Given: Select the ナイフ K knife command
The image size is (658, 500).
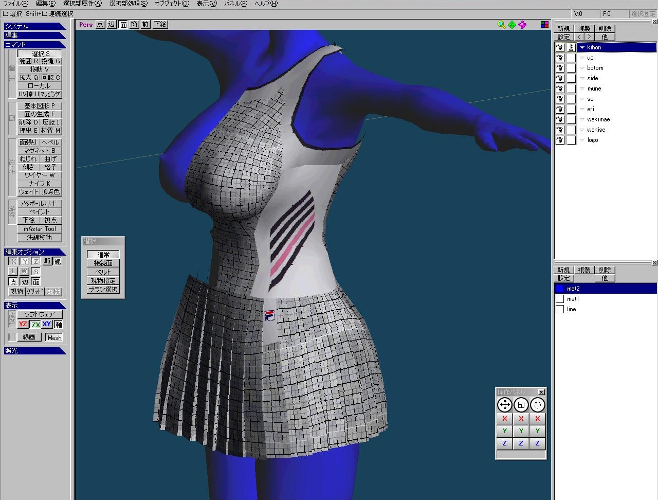Looking at the screenshot, I should pos(40,183).
